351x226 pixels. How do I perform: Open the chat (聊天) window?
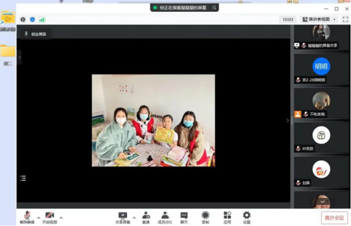[184, 217]
